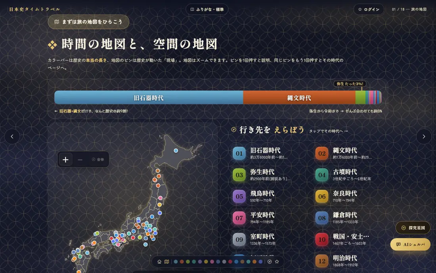Screen dimensions: 436x273
Task: Open the 探究星図 floating button
Action: [x=413, y=228]
